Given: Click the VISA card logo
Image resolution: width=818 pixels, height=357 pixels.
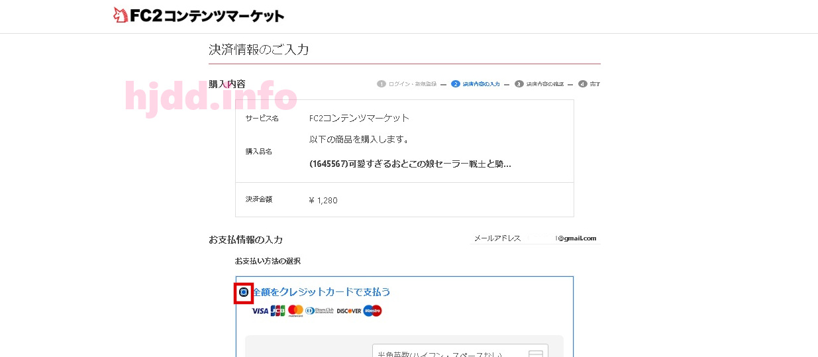Looking at the screenshot, I should coord(260,311).
